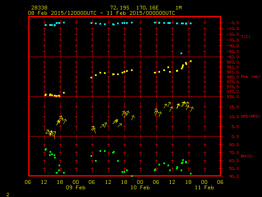Select the lowest green humidity point at 40%

[132, 176]
